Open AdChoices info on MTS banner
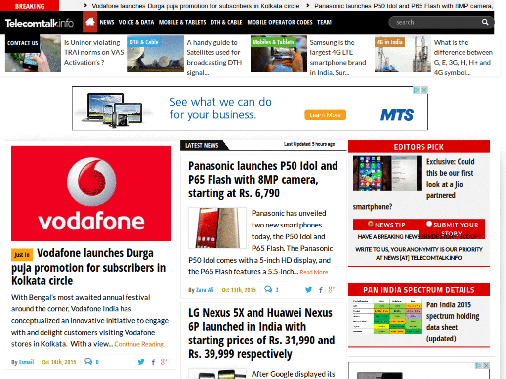Image resolution: width=506 pixels, height=379 pixels. (416, 90)
